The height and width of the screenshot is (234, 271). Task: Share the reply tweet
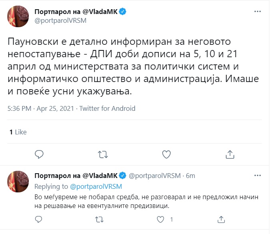pyautogui.click(x=221, y=220)
